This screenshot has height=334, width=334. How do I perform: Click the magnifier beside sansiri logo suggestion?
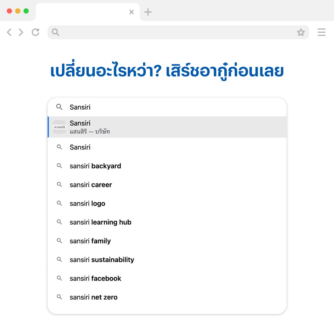tap(59, 203)
